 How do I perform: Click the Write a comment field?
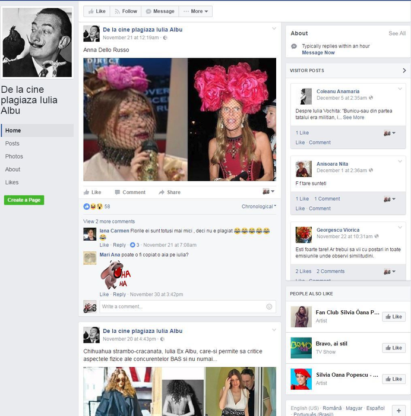pyautogui.click(x=188, y=307)
